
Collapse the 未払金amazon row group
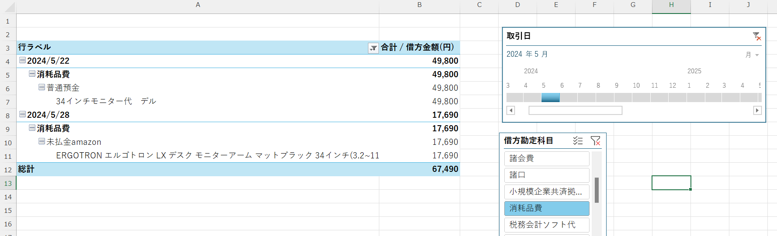[42, 141]
